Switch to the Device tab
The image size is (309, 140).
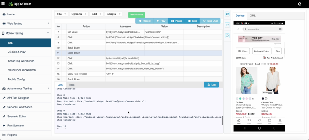coord(240,16)
